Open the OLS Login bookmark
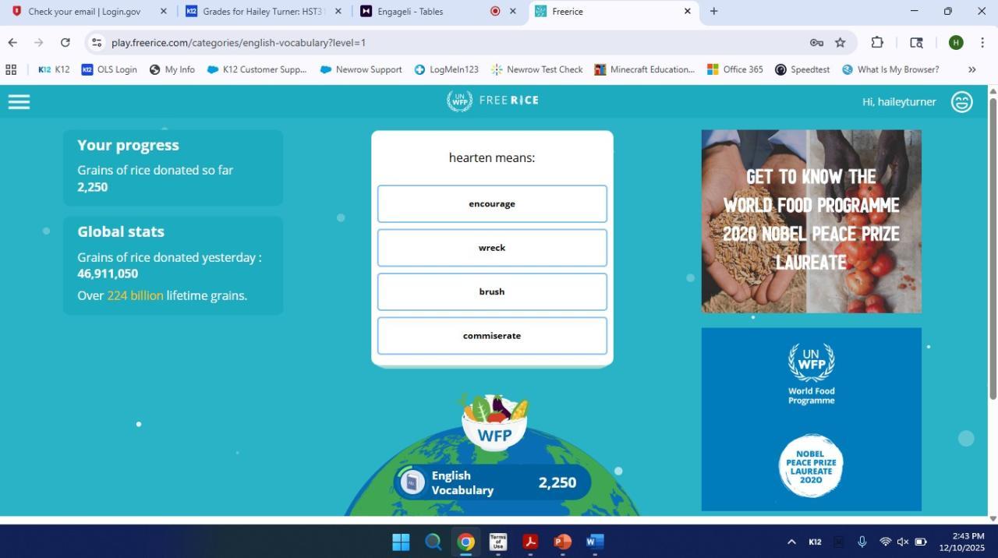998x558 pixels. coord(109,69)
